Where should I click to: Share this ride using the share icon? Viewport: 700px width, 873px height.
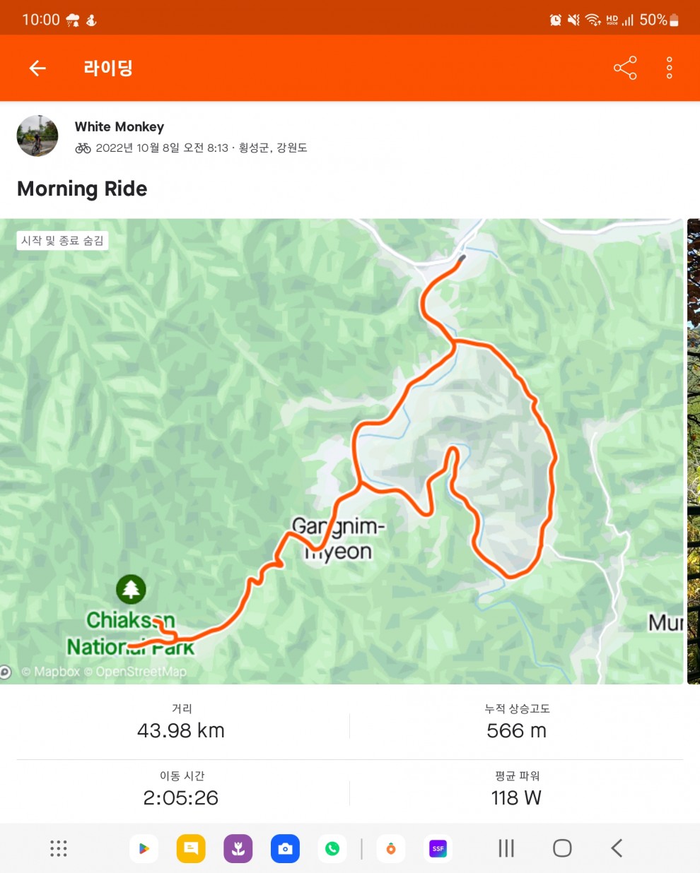[625, 68]
